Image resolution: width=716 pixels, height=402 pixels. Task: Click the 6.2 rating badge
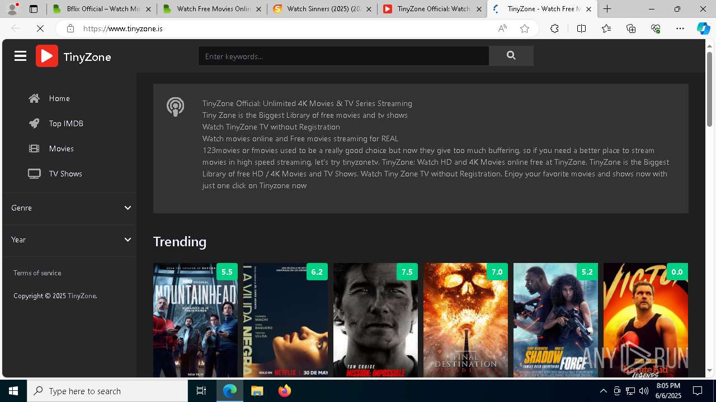317,272
